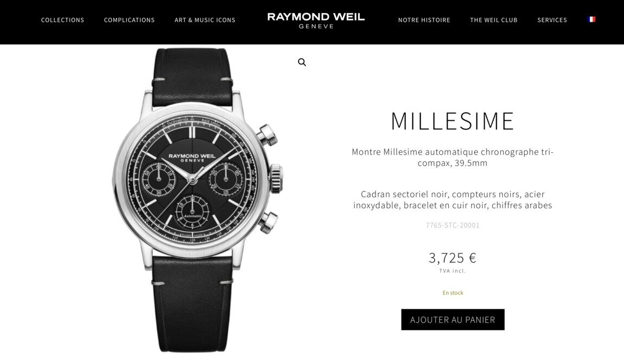Open the French flag language selector

click(x=591, y=19)
